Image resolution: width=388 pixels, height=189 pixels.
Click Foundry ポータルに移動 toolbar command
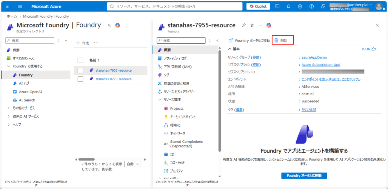(249, 40)
